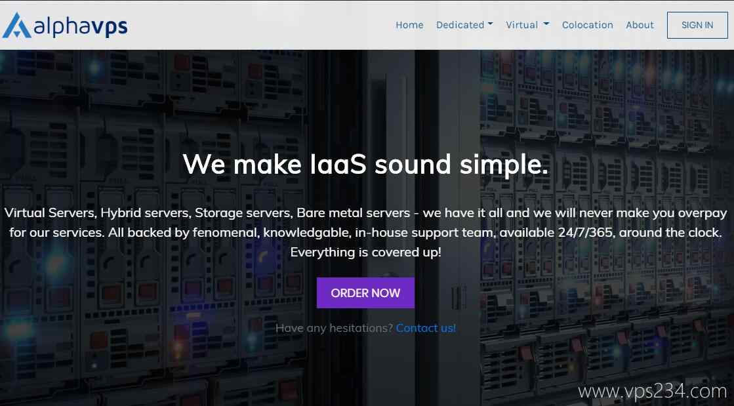The image size is (734, 406).
Task: Click the www.vps234.com watermark
Action: click(x=652, y=392)
